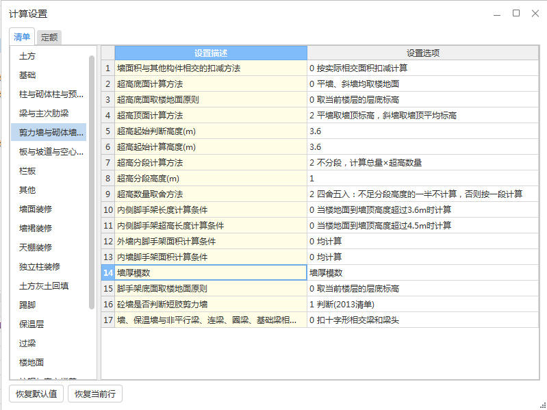This screenshot has height=410, width=547.
Task: Open option '1 判断(2013清单)'
Action: 423,305
